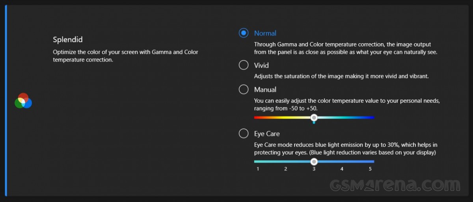Screen dimensions: 473x202
Task: Set Eye Care level to 4
Action: [x=342, y=161]
